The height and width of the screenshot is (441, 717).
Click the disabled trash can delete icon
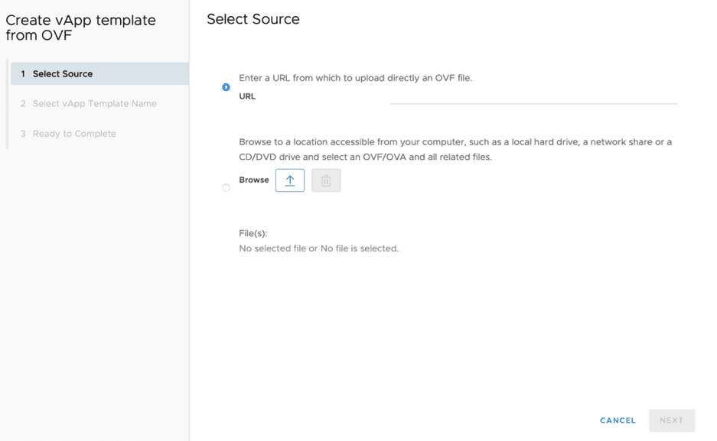(326, 180)
